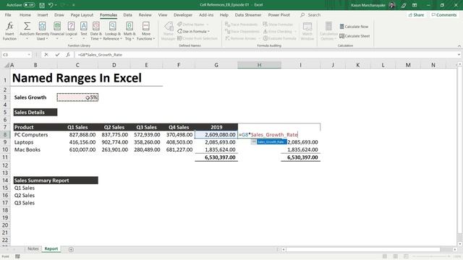Open the Insert Function dialog
463x260 pixels.
[9, 30]
